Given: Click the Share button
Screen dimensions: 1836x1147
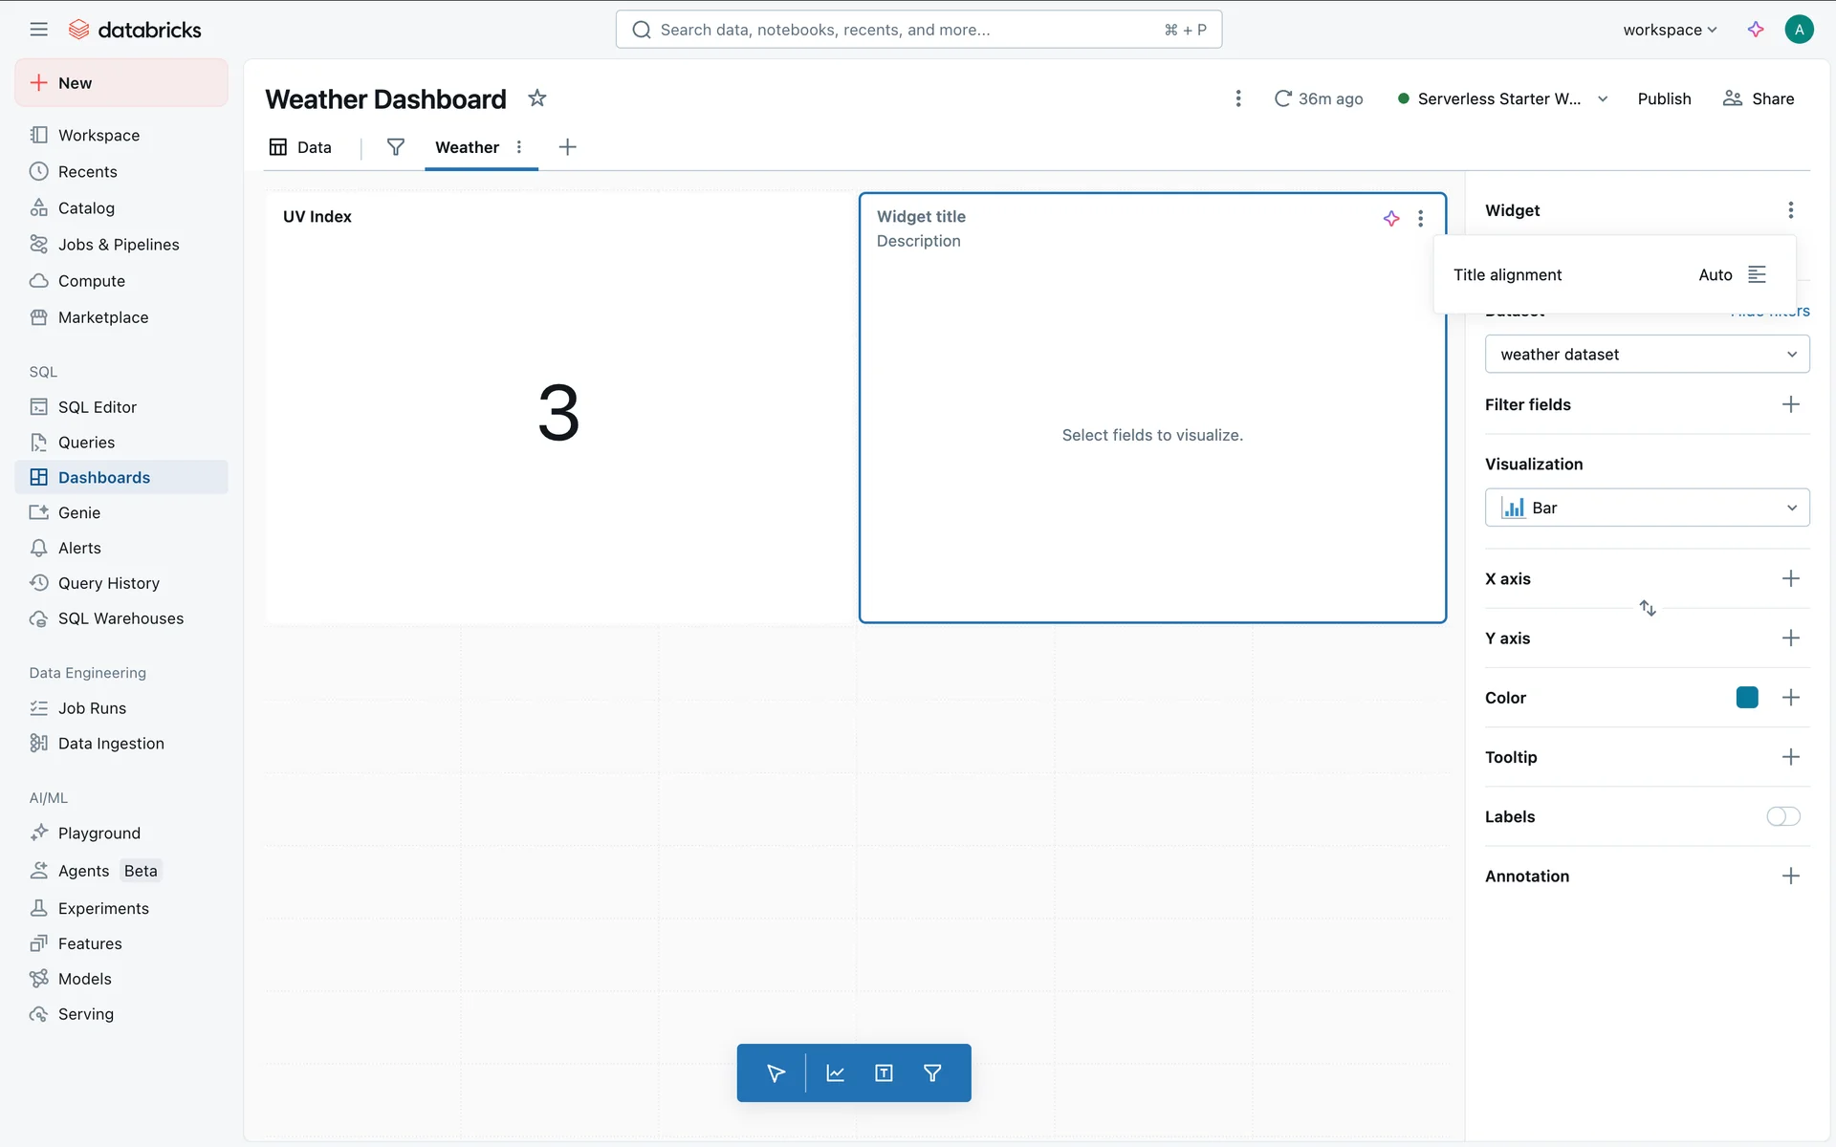Looking at the screenshot, I should (1759, 98).
